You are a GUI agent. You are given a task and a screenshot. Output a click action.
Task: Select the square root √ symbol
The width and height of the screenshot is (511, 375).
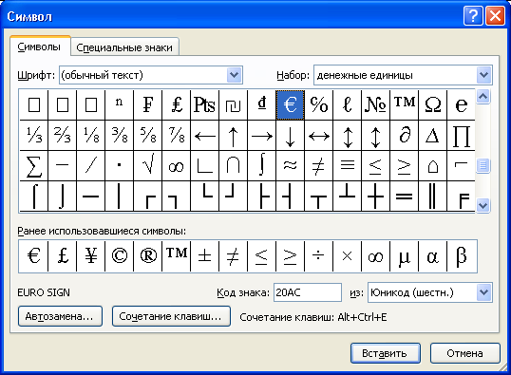pyautogui.click(x=147, y=166)
